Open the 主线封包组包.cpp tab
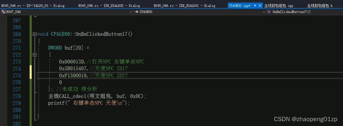343x126 pixels. coord(279,6)
